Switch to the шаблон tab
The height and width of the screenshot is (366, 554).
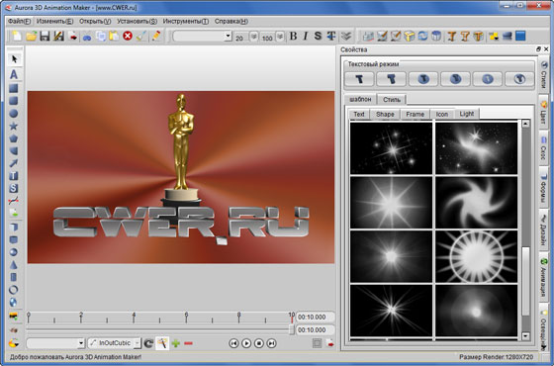360,99
